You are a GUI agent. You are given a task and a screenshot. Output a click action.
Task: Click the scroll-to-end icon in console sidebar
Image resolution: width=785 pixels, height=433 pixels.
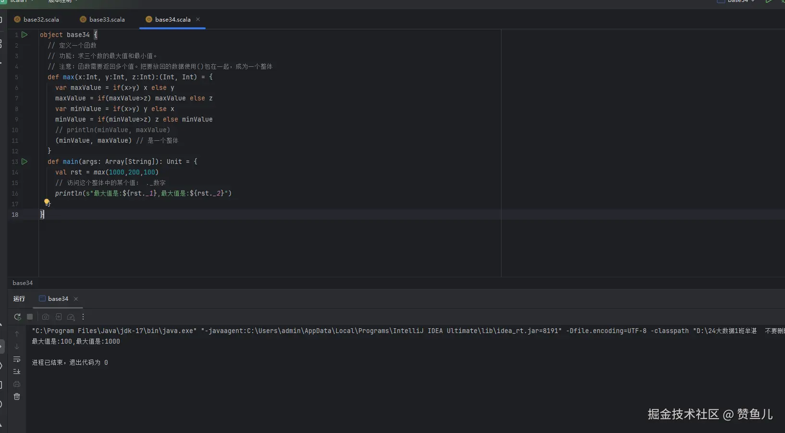17,371
